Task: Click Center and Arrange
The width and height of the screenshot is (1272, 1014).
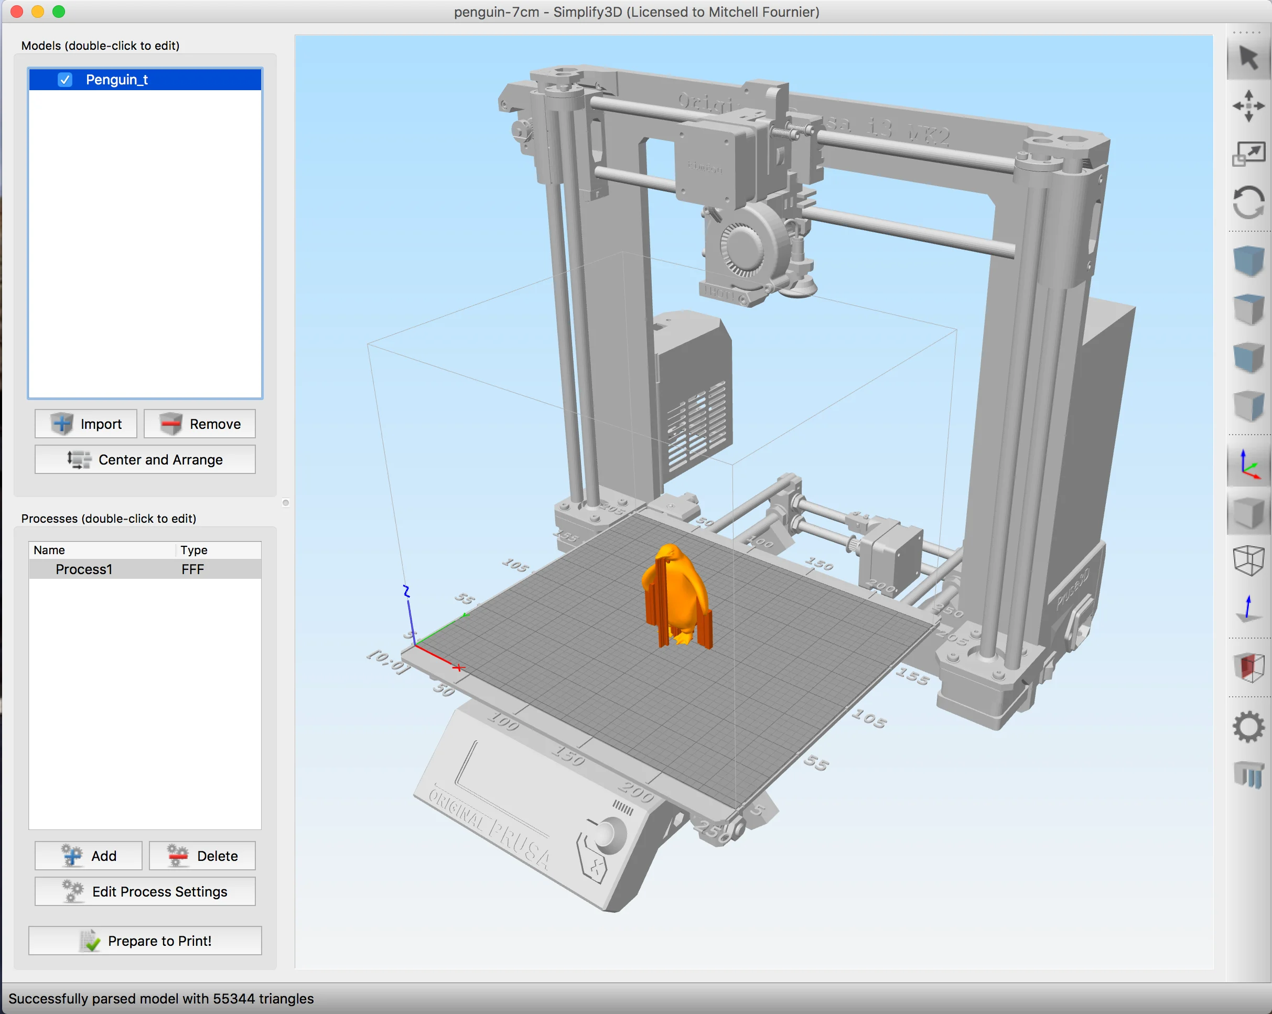Action: click(x=145, y=459)
